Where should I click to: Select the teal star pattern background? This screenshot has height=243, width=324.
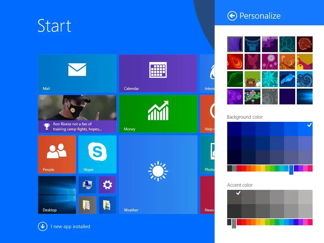pyautogui.click(x=270, y=79)
